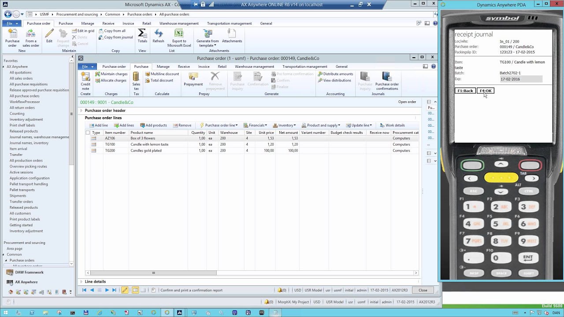This screenshot has width=564, height=317.
Task: Click Windows Start button on taskbar
Action: [6, 313]
